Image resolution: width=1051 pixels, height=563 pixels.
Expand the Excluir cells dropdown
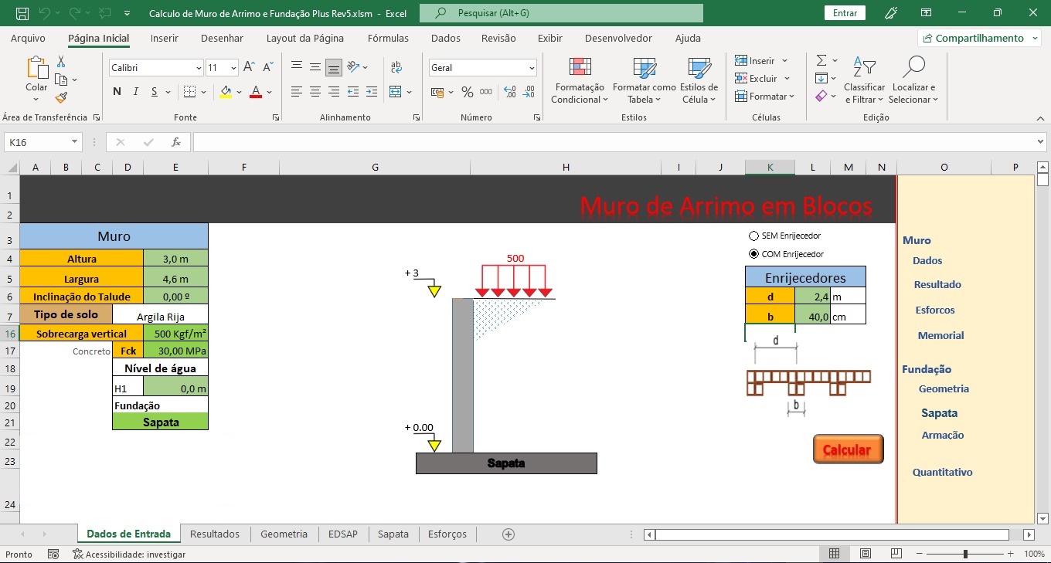787,79
